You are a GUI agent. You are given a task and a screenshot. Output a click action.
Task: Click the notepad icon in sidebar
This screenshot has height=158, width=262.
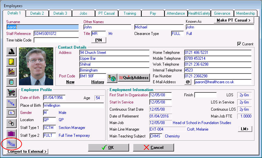pyautogui.click(x=11, y=82)
